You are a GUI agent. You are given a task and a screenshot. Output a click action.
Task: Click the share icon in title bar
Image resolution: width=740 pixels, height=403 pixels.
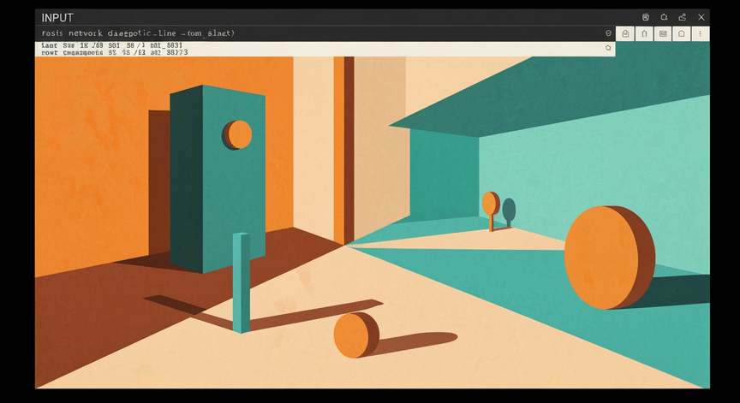click(x=683, y=17)
